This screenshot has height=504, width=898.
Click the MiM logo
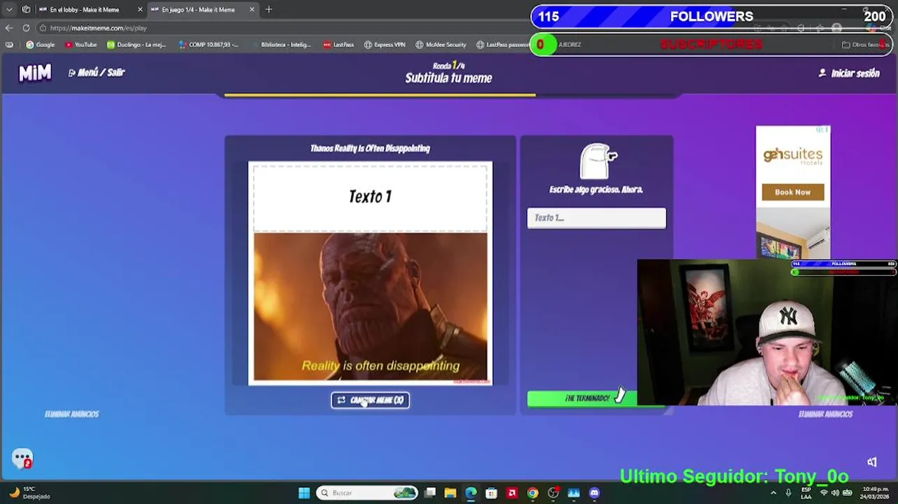tap(35, 73)
